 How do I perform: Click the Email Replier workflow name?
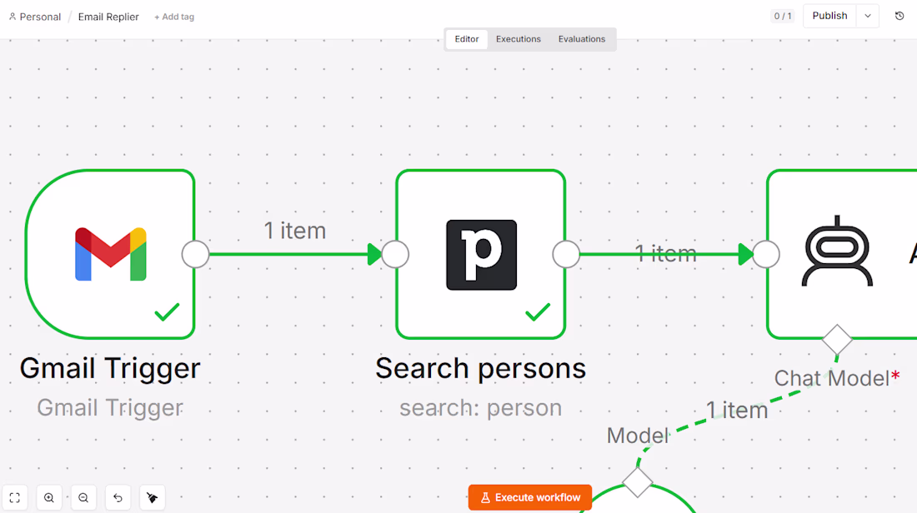click(108, 17)
